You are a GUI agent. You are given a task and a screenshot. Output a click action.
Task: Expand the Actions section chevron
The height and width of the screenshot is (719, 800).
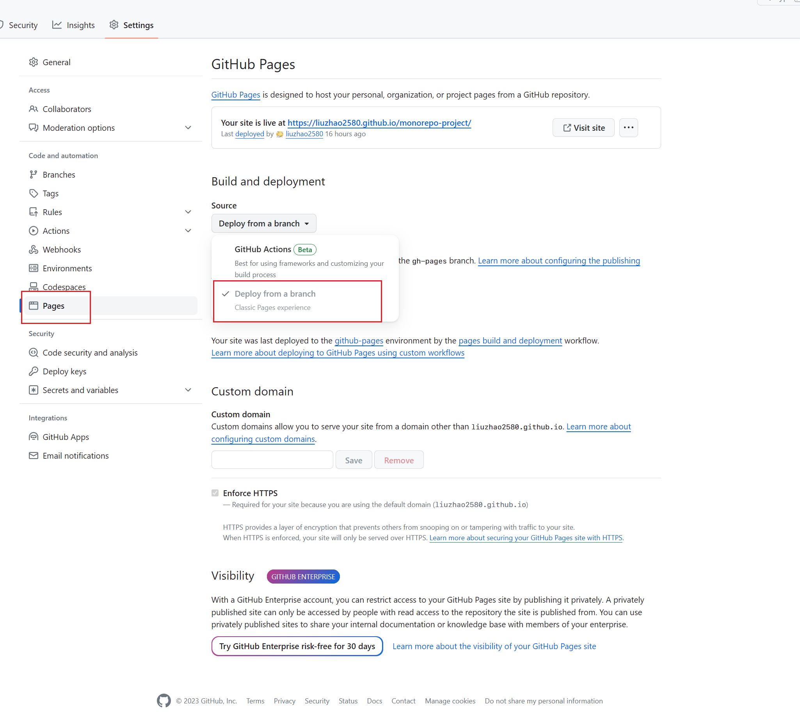[x=188, y=231]
